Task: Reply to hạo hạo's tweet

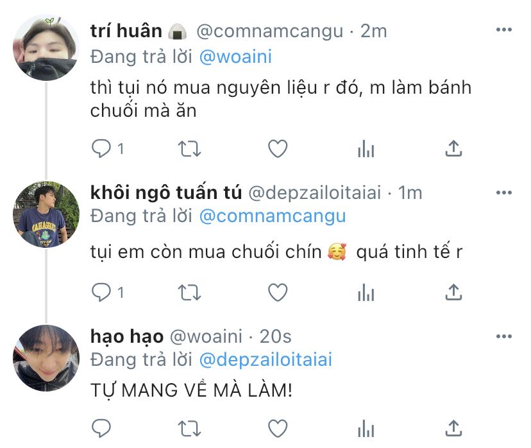Action: pos(101,428)
